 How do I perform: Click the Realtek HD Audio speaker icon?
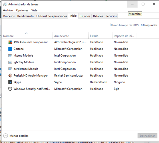coord(10,76)
